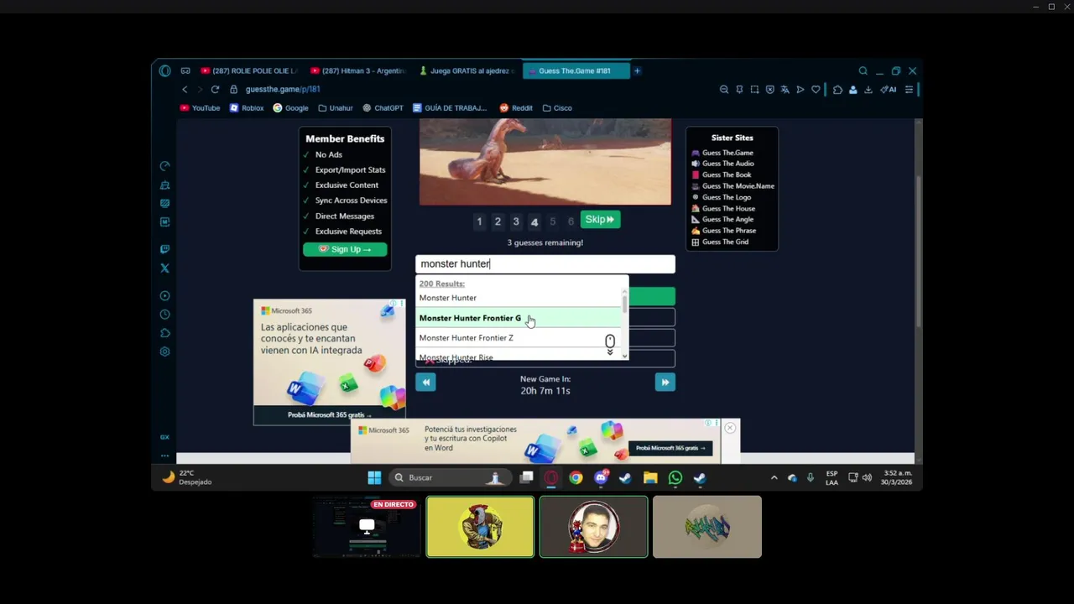Screen dimensions: 1074x604
Task: Open Discord icon in taskbar
Action: click(x=601, y=477)
